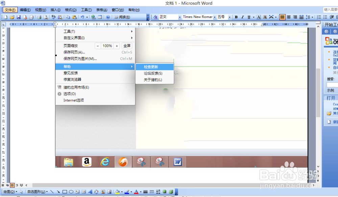Expand Underline style dropdown arrow
Screen dimensions: 338x197
[x=254, y=17]
